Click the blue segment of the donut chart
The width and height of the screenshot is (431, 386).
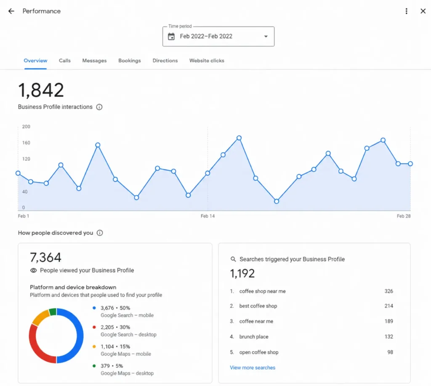pos(80,336)
